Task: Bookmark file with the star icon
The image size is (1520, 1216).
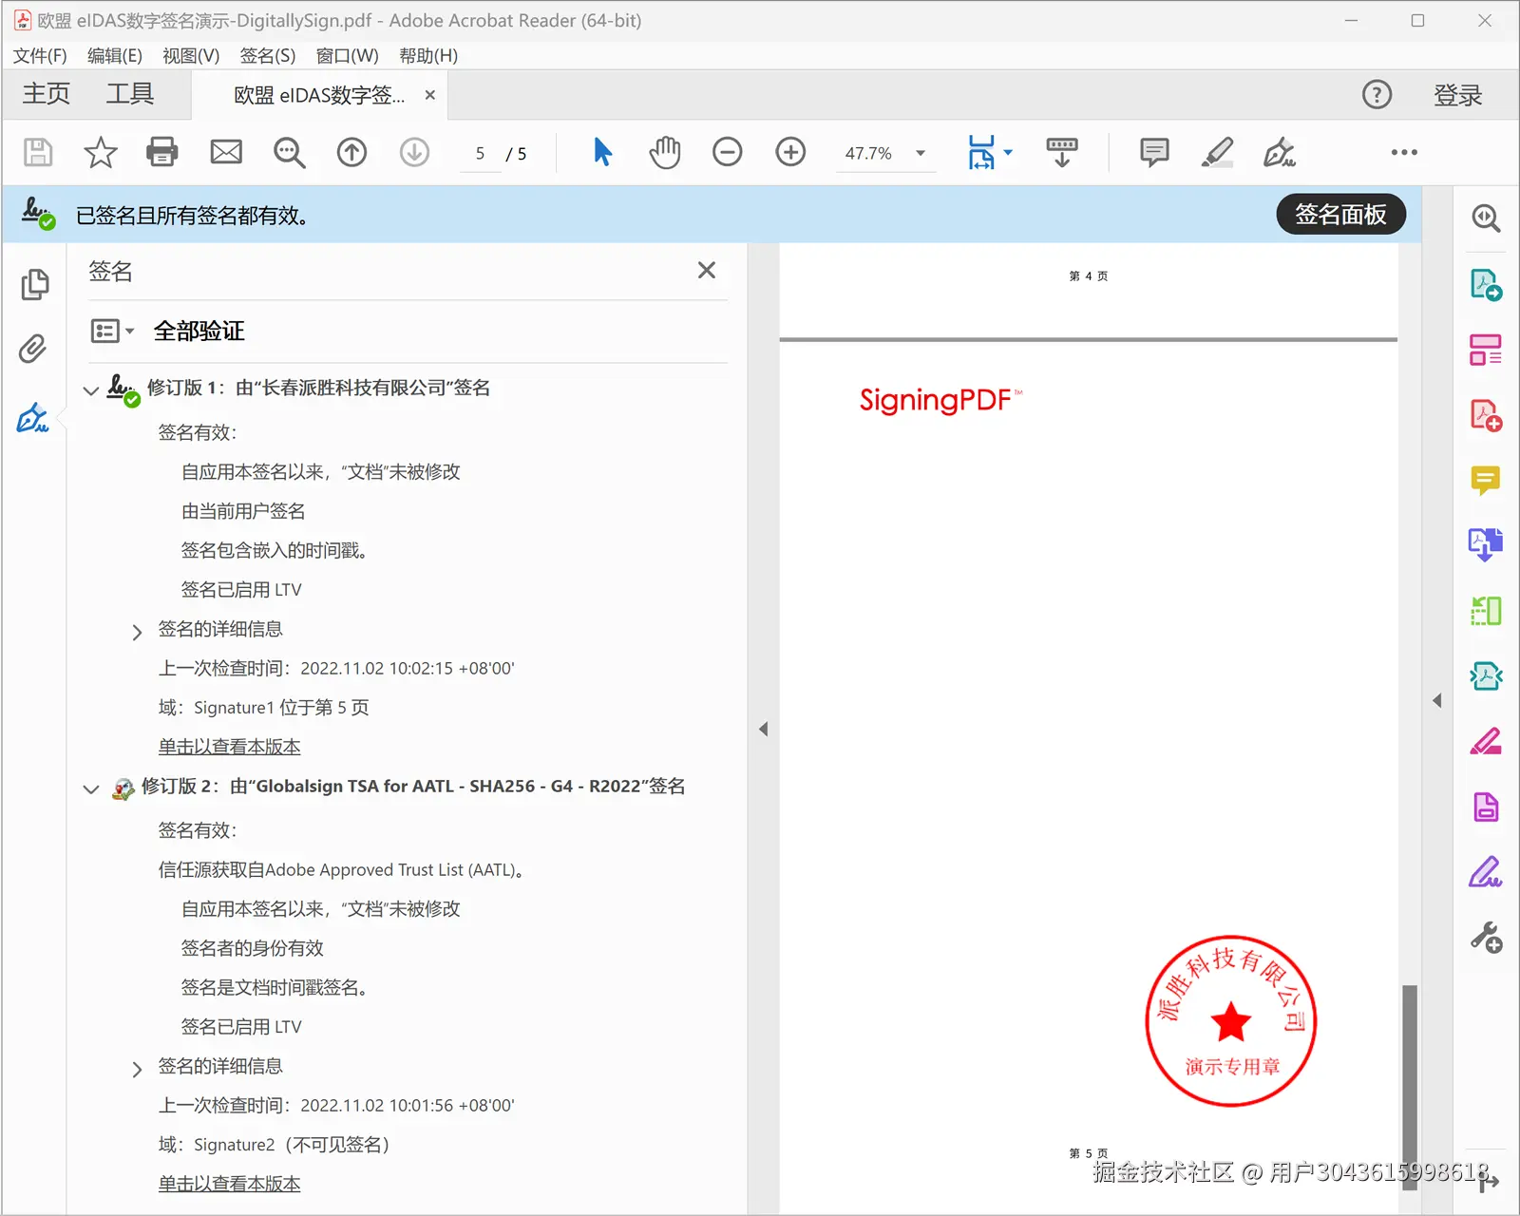Action: pyautogui.click(x=100, y=152)
